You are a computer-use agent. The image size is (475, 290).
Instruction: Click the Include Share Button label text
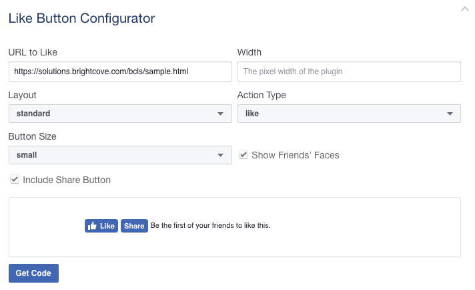pos(67,180)
